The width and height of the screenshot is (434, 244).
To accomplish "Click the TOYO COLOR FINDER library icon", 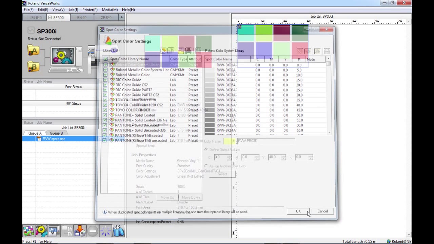I will pyautogui.click(x=112, y=110).
